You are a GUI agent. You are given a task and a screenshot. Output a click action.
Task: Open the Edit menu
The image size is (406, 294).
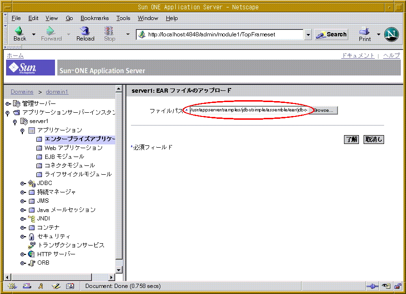[34, 18]
